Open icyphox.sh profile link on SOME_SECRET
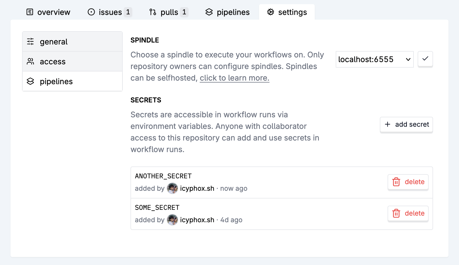This screenshot has height=265, width=459. [197, 220]
